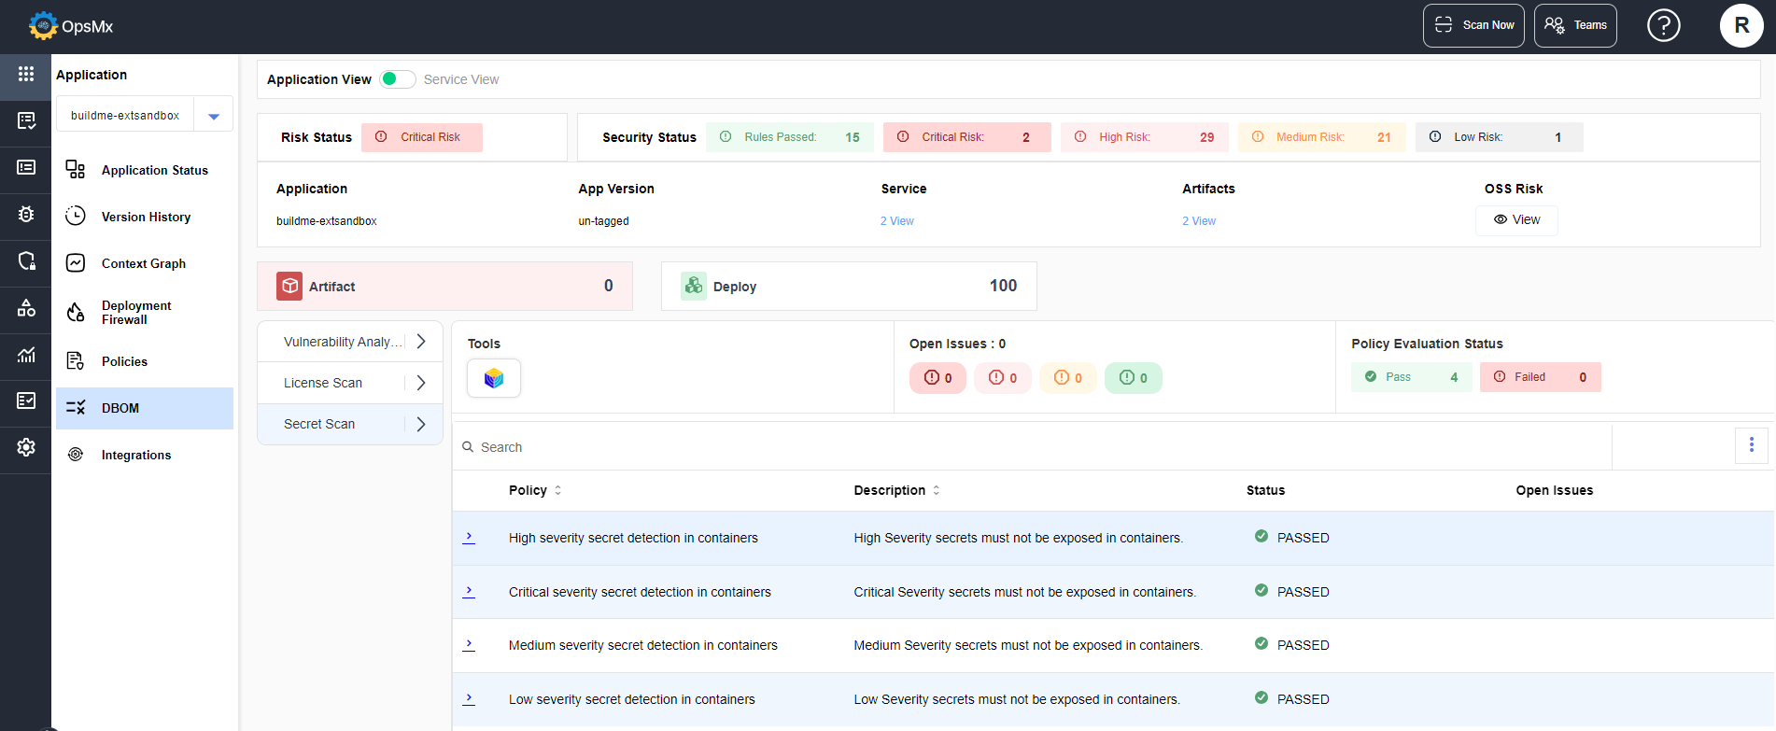Open the buildme-extsandbox application dropdown
Image resolution: width=1776 pixels, height=731 pixels.
pos(144,115)
